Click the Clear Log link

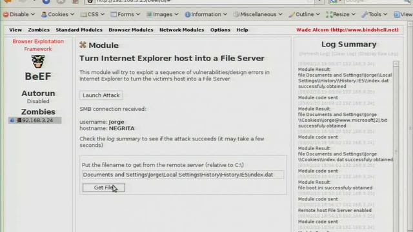344,54
